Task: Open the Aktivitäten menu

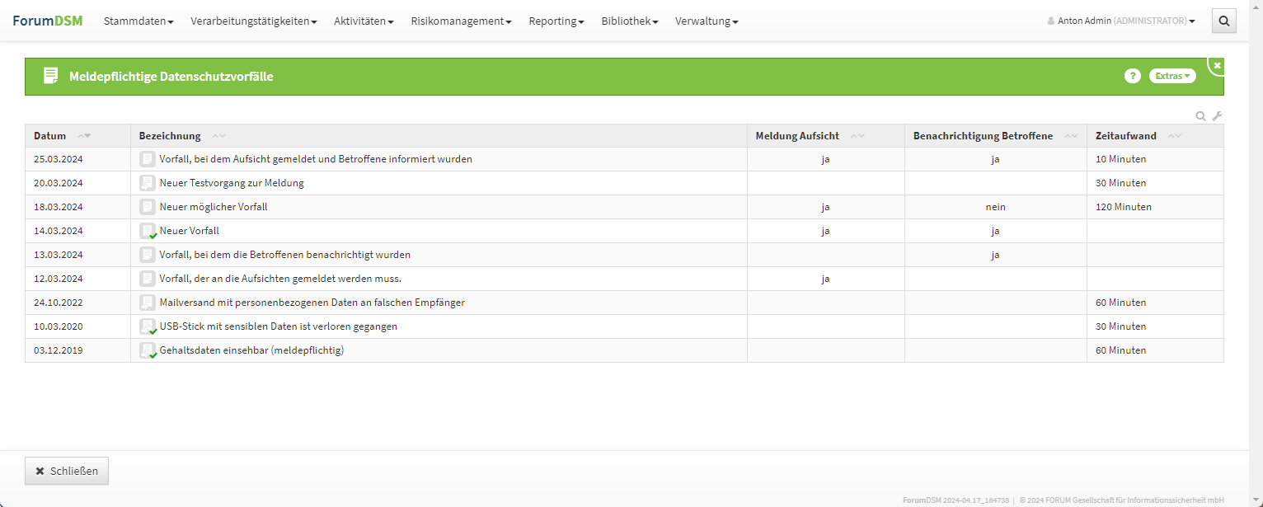Action: (364, 21)
